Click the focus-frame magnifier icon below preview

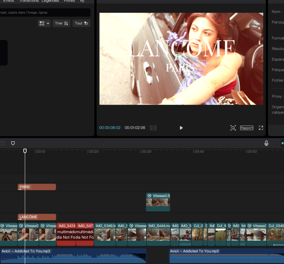[x=233, y=128]
